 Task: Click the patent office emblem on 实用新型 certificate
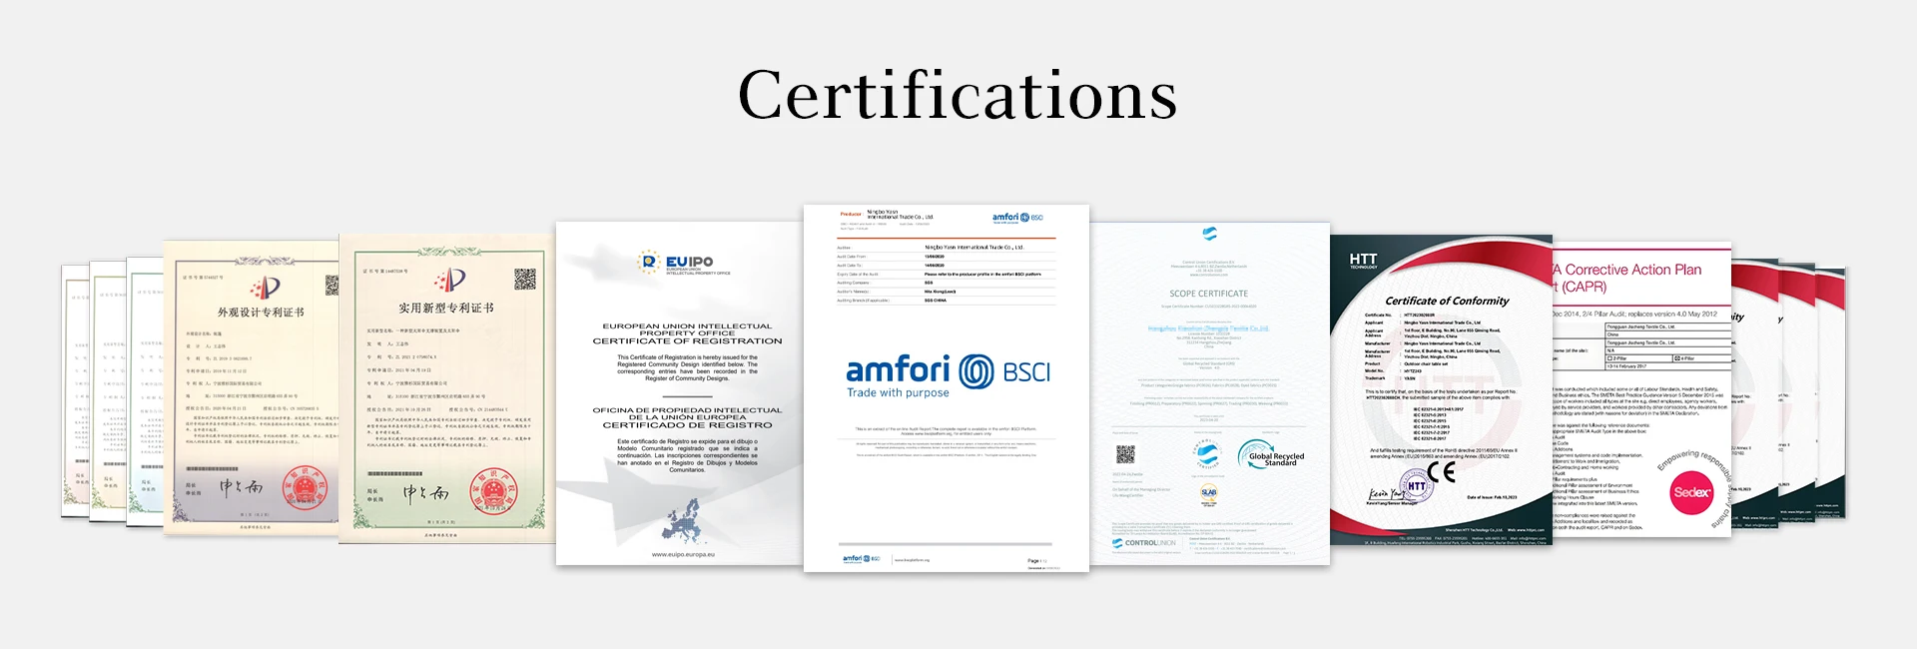tap(449, 280)
